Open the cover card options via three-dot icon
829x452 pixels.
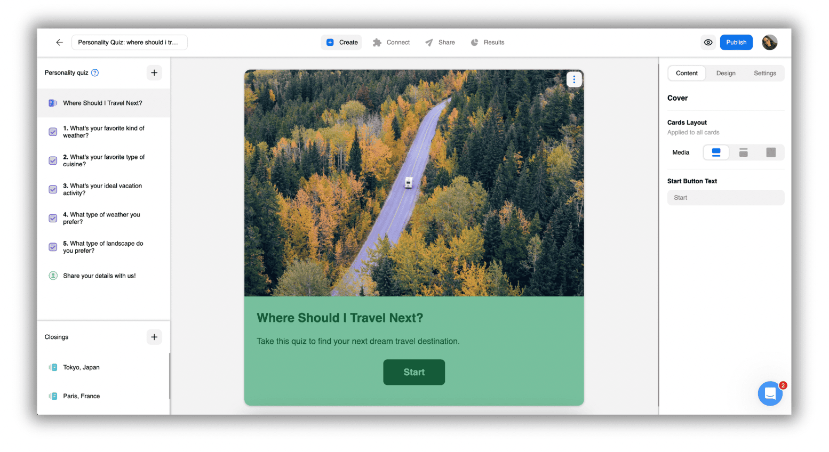pyautogui.click(x=574, y=79)
